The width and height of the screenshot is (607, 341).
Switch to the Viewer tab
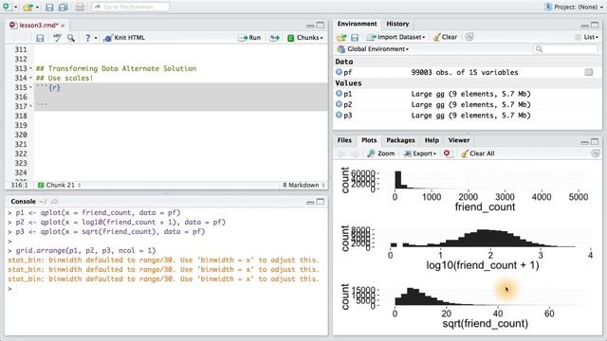point(459,140)
